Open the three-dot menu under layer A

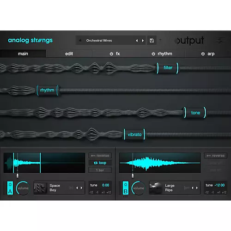coord(10,197)
